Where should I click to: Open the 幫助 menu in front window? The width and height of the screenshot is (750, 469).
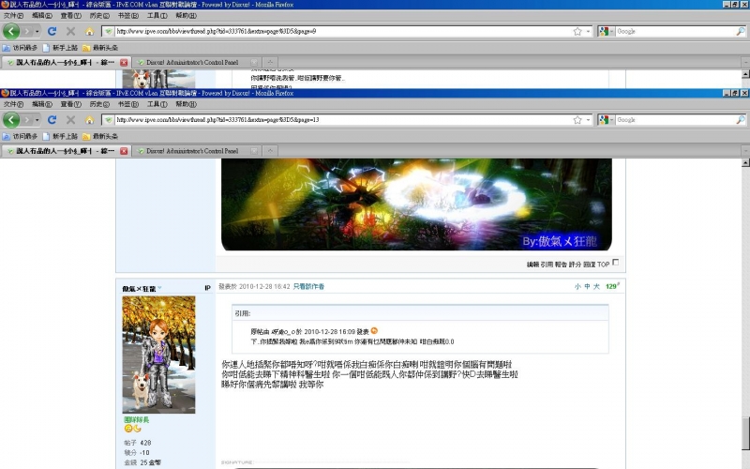point(186,104)
